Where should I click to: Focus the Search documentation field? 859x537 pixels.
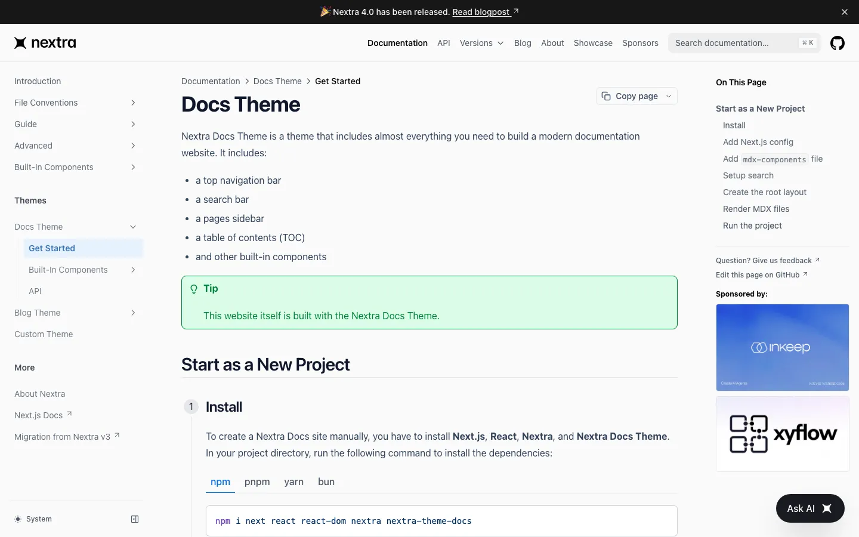click(744, 43)
